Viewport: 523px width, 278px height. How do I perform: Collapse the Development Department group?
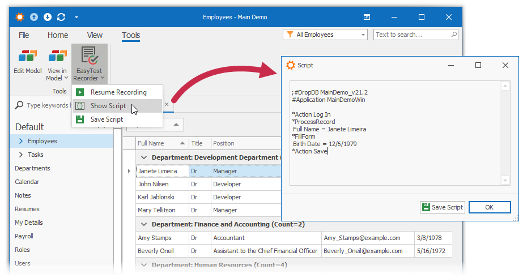144,157
